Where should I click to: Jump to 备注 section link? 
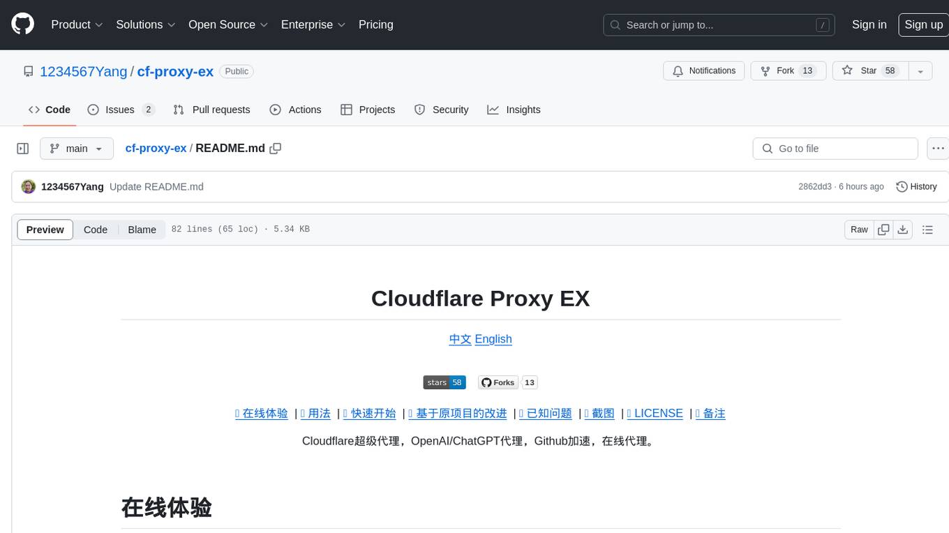tap(710, 413)
